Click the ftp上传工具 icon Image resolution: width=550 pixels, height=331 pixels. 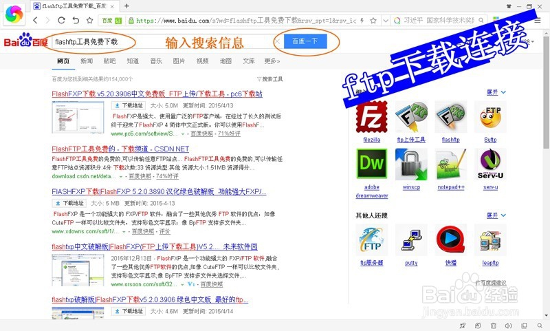click(x=411, y=117)
